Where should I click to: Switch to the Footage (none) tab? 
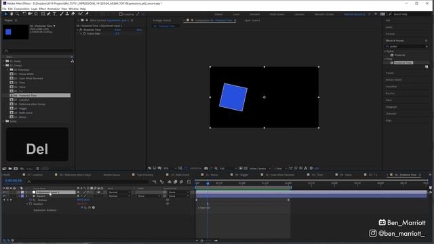(x=162, y=20)
